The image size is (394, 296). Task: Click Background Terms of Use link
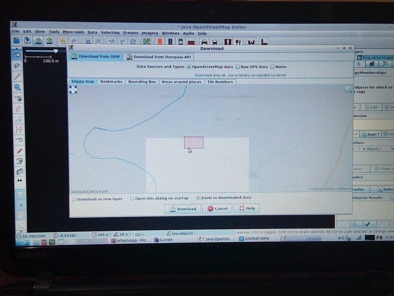click(89, 191)
